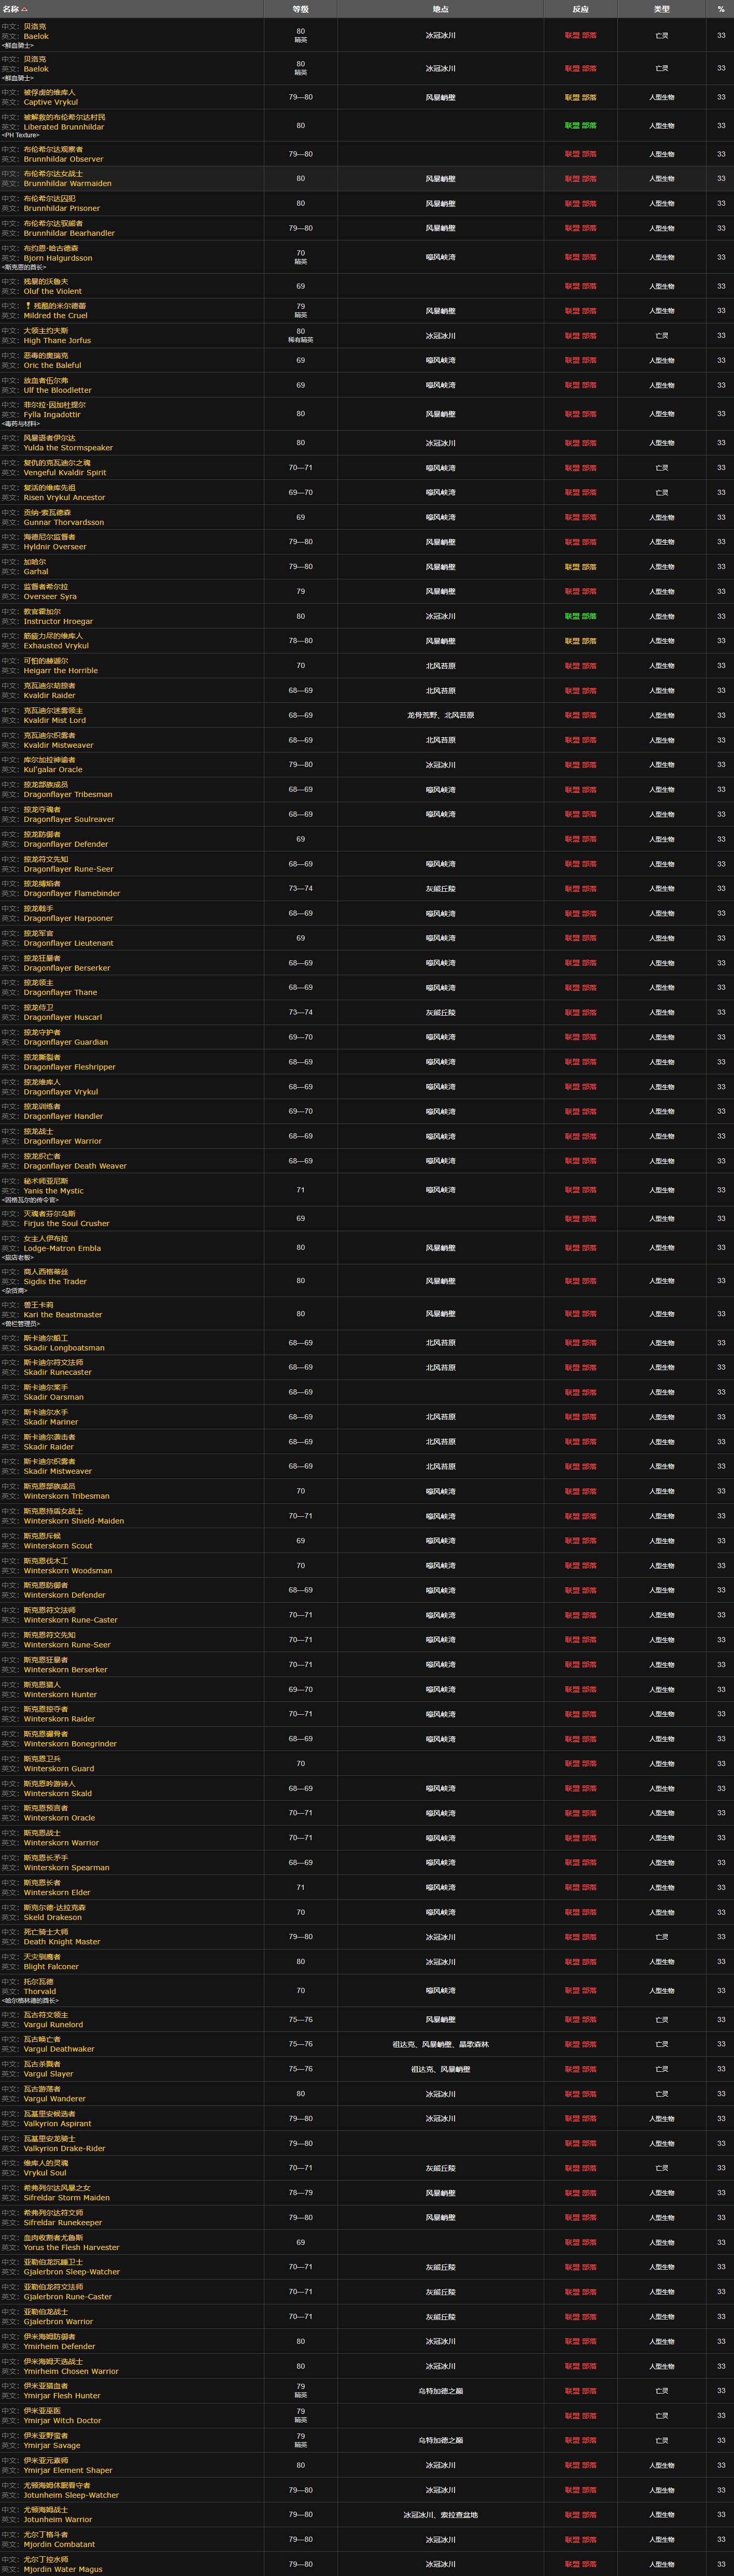Click the 类型 column header

point(661,9)
